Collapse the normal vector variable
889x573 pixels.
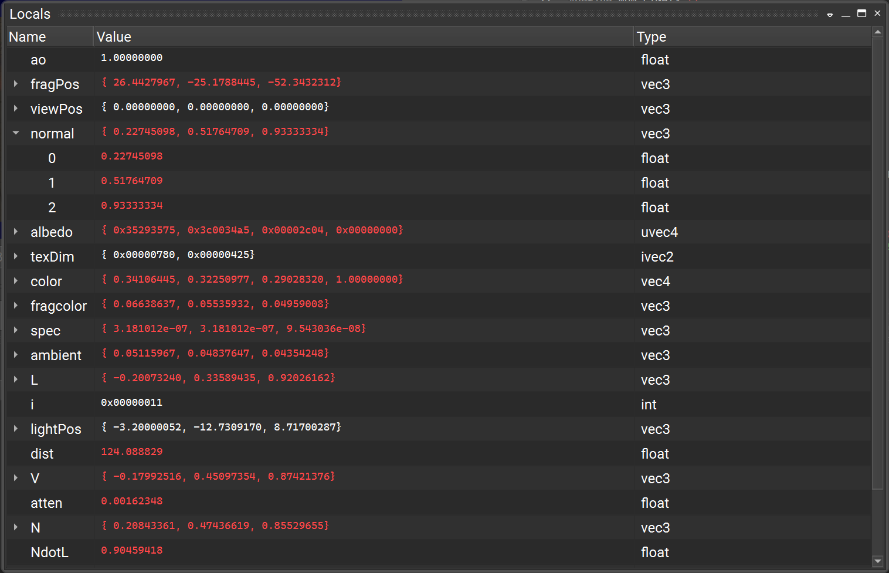point(15,133)
